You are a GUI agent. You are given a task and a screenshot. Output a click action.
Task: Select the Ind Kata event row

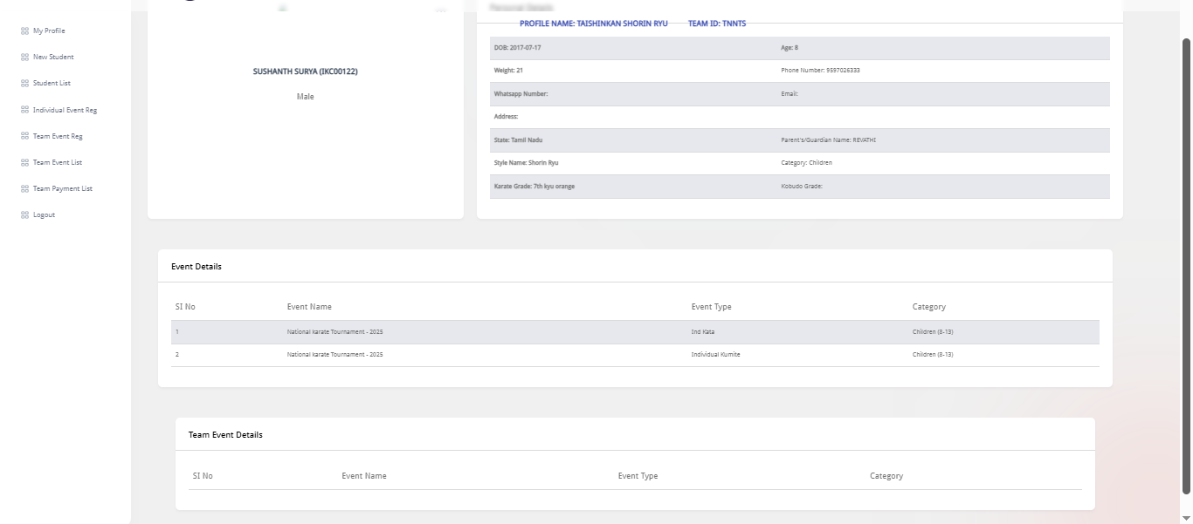[x=635, y=332]
